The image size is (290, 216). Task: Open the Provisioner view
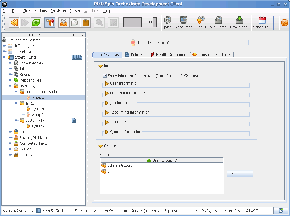coord(239,23)
